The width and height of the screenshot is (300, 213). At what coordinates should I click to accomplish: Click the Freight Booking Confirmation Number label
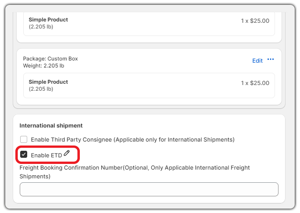coord(135,172)
